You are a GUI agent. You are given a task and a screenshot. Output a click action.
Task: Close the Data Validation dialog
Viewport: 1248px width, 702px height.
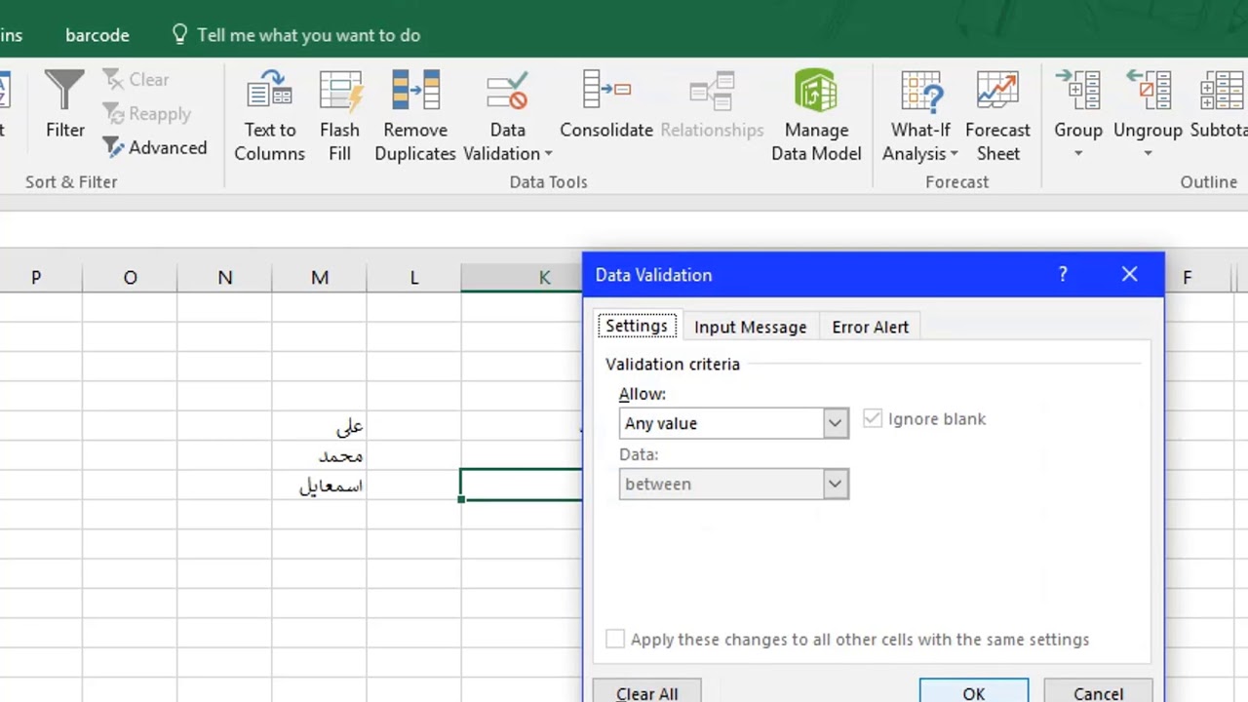tap(1129, 275)
